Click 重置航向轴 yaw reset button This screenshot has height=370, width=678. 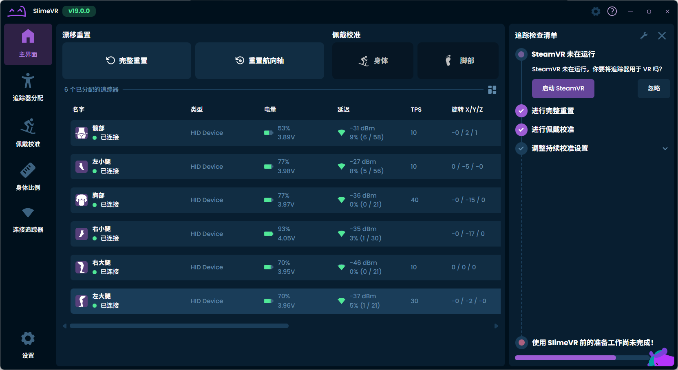[x=260, y=61]
